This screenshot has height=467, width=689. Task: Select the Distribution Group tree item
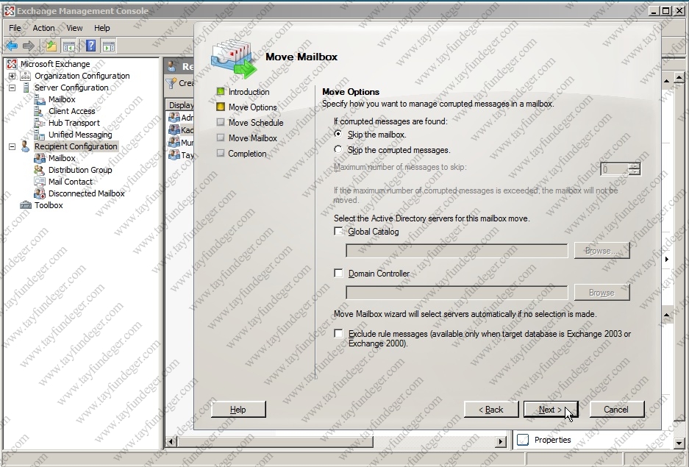tap(80, 170)
